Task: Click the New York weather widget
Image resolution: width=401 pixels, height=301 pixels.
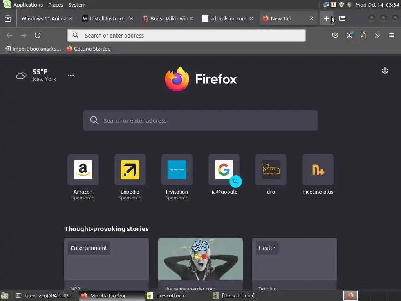Action: coord(36,75)
